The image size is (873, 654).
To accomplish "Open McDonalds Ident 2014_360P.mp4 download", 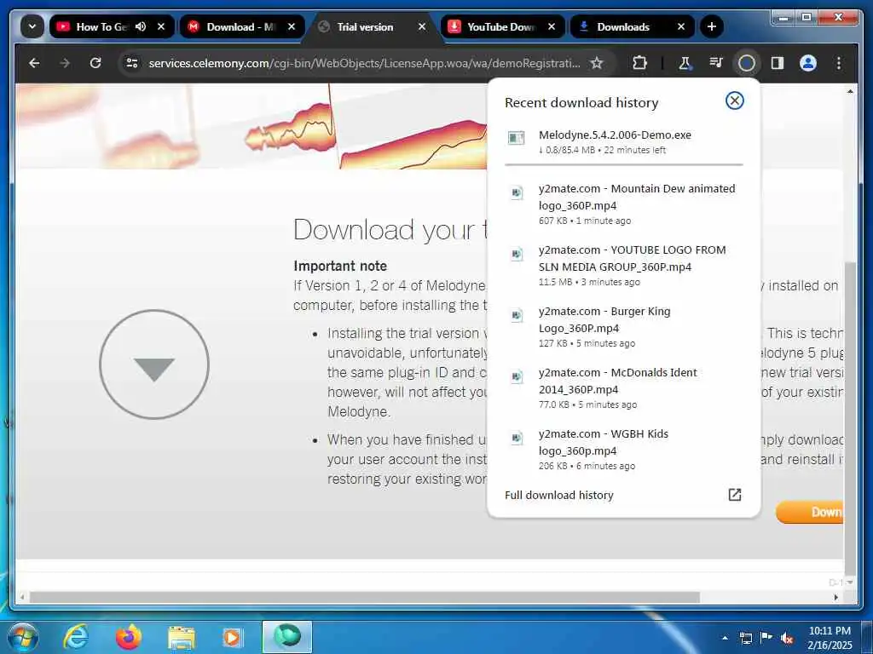I will tap(623, 387).
